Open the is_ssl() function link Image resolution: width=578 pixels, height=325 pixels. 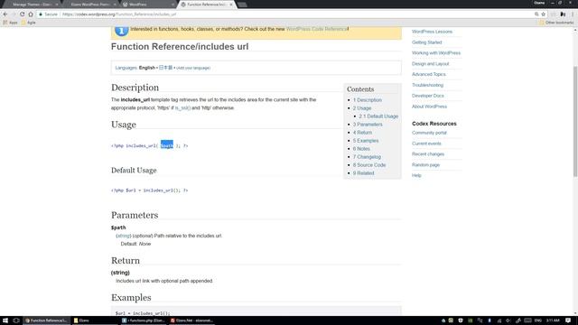click(182, 108)
